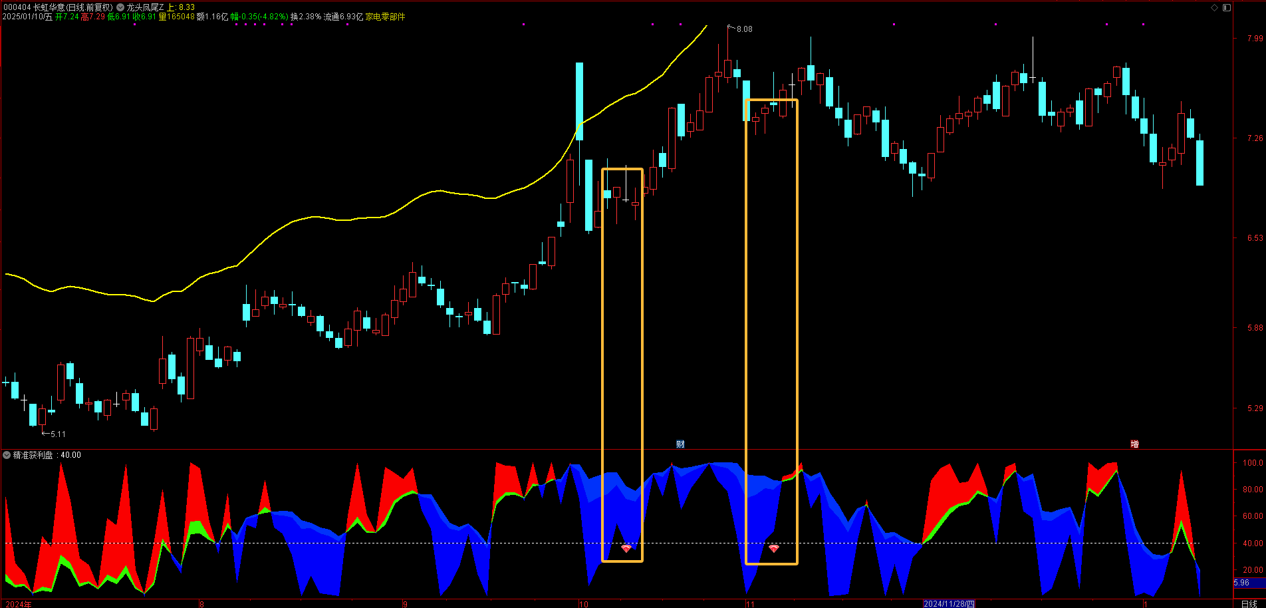
Task: Open the indicator dropdown beside 龙头凤尾Z
Action: pyautogui.click(x=120, y=7)
